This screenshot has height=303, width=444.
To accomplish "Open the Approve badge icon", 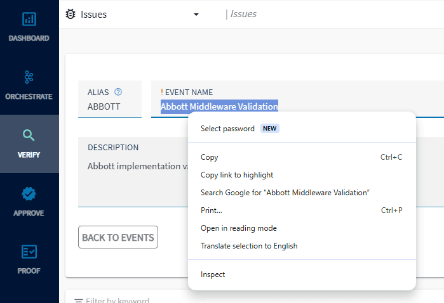I will click(29, 194).
